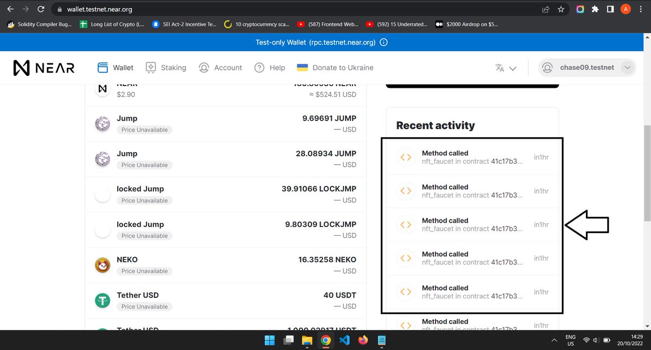Click blank token icon in 9.80309 LOCKJMP row
This screenshot has width=651, height=350.
tap(103, 230)
